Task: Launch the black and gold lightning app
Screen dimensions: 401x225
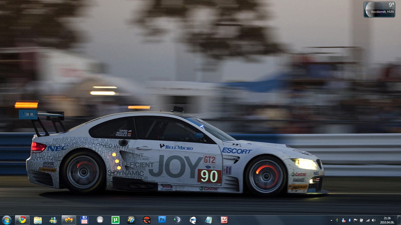Action: click(x=131, y=220)
